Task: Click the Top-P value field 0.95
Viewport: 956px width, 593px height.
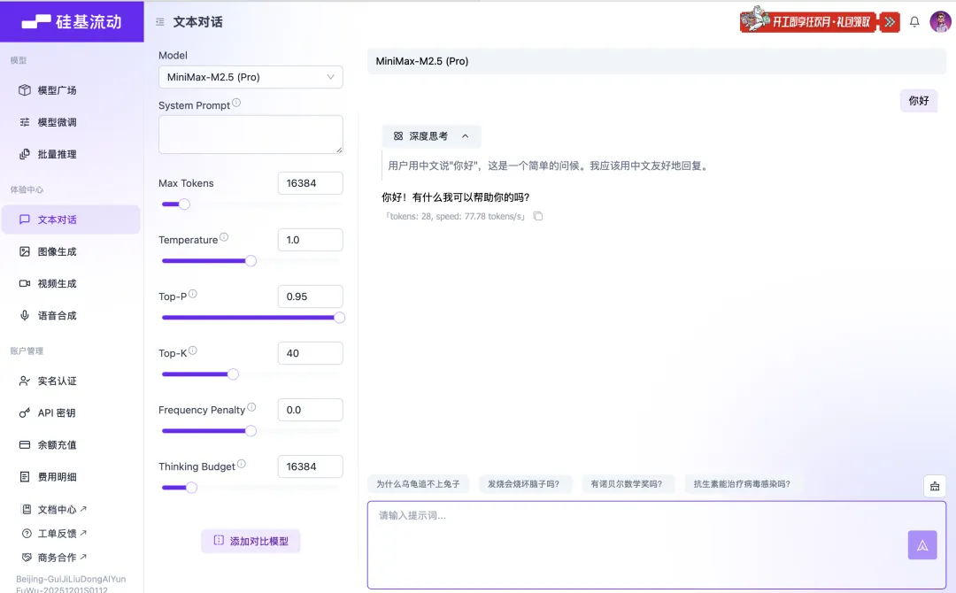Action: coord(311,296)
